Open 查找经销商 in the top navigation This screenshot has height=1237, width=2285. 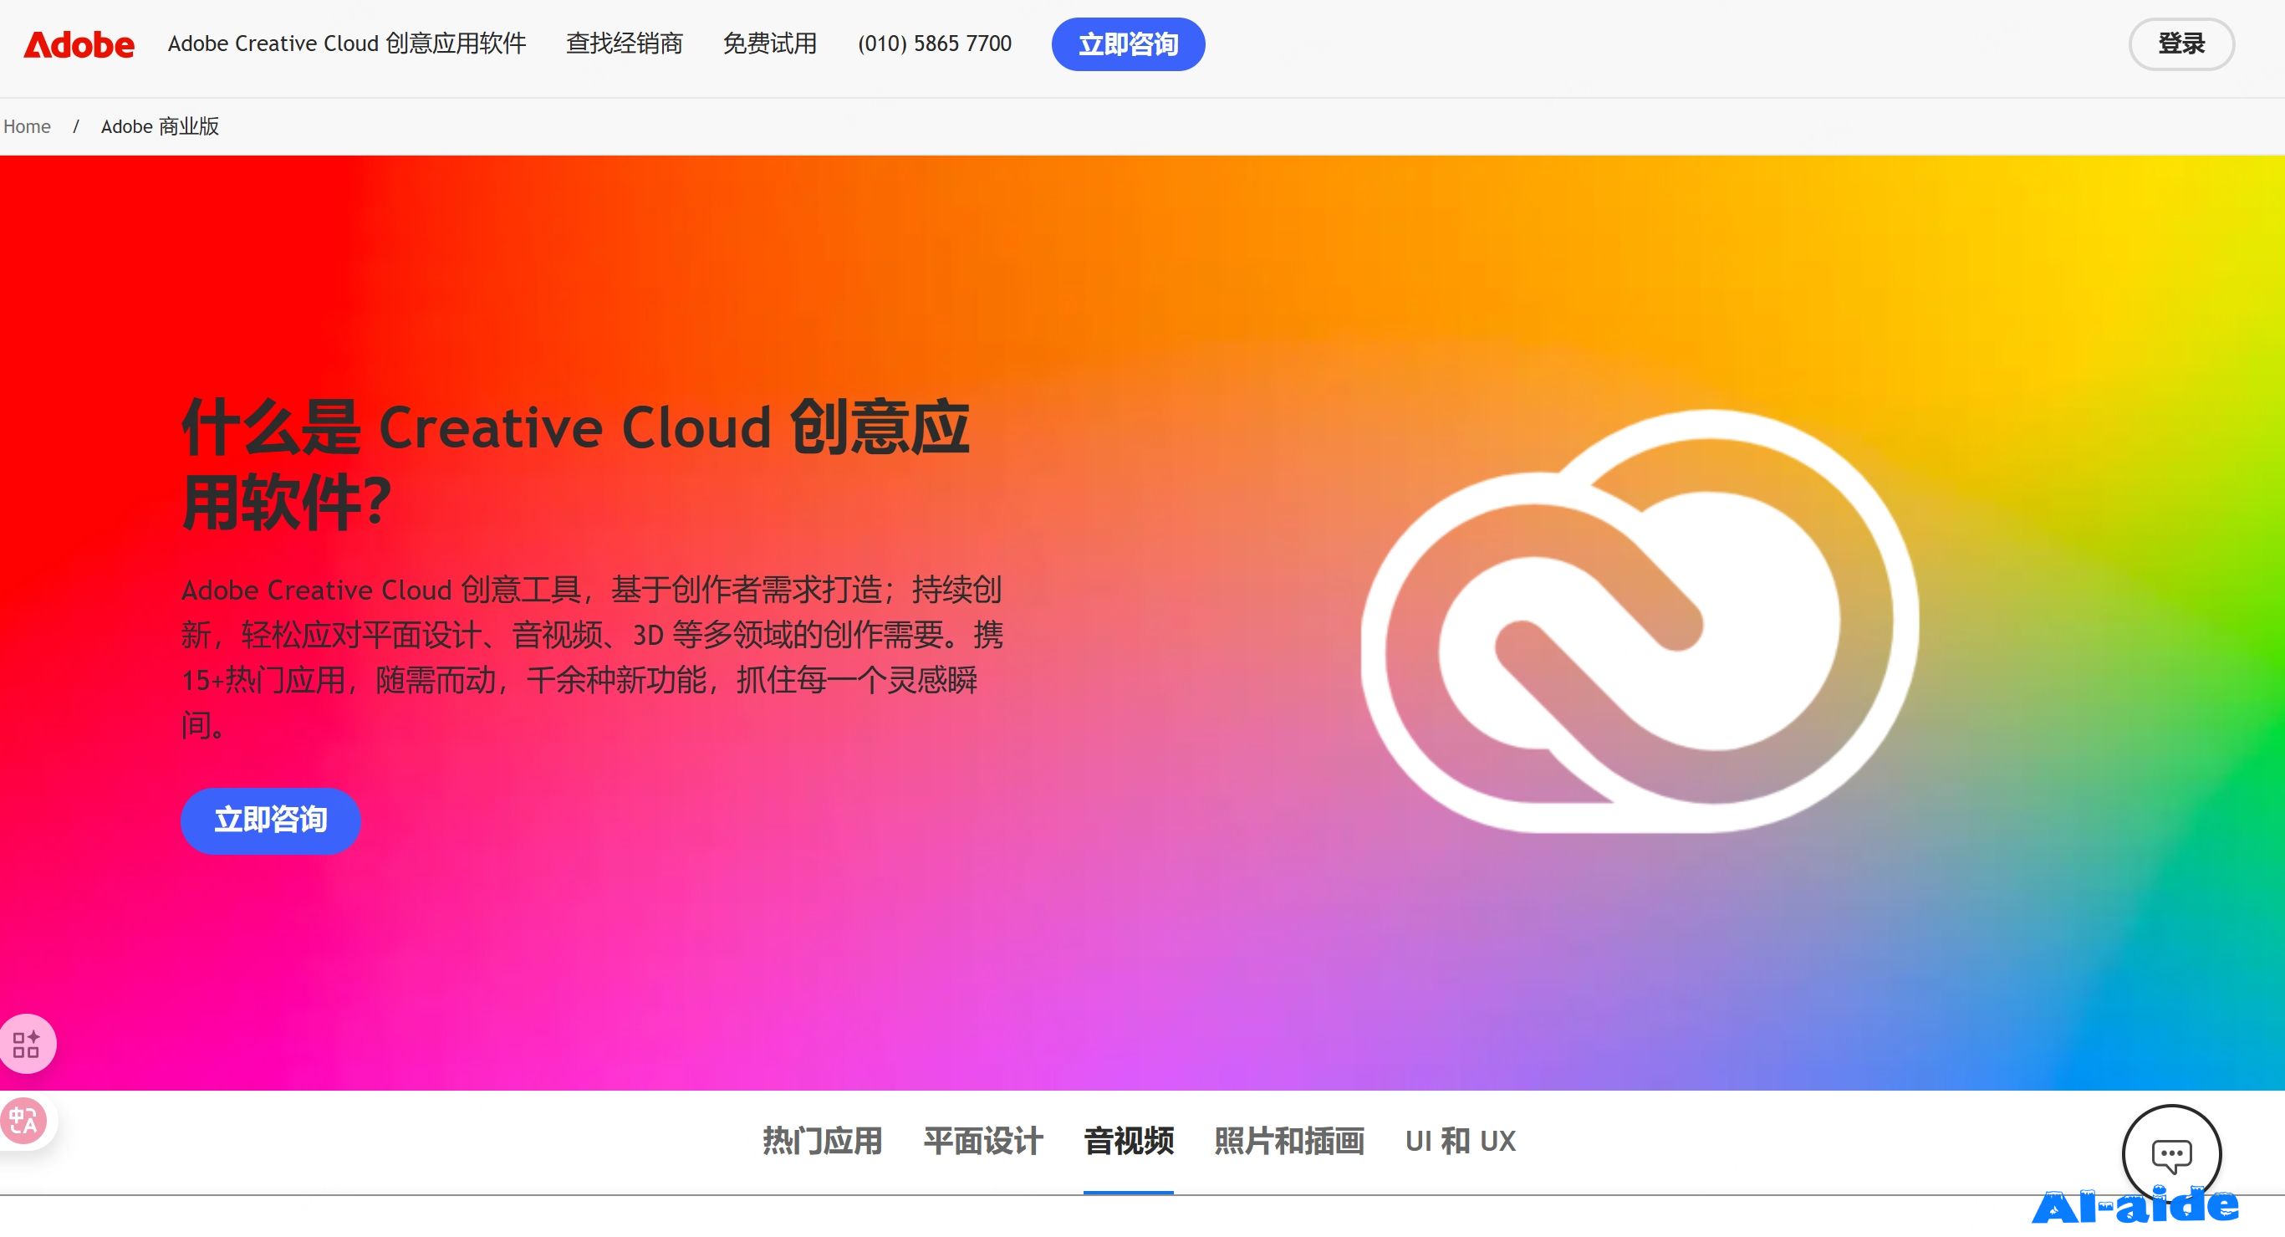(x=625, y=43)
